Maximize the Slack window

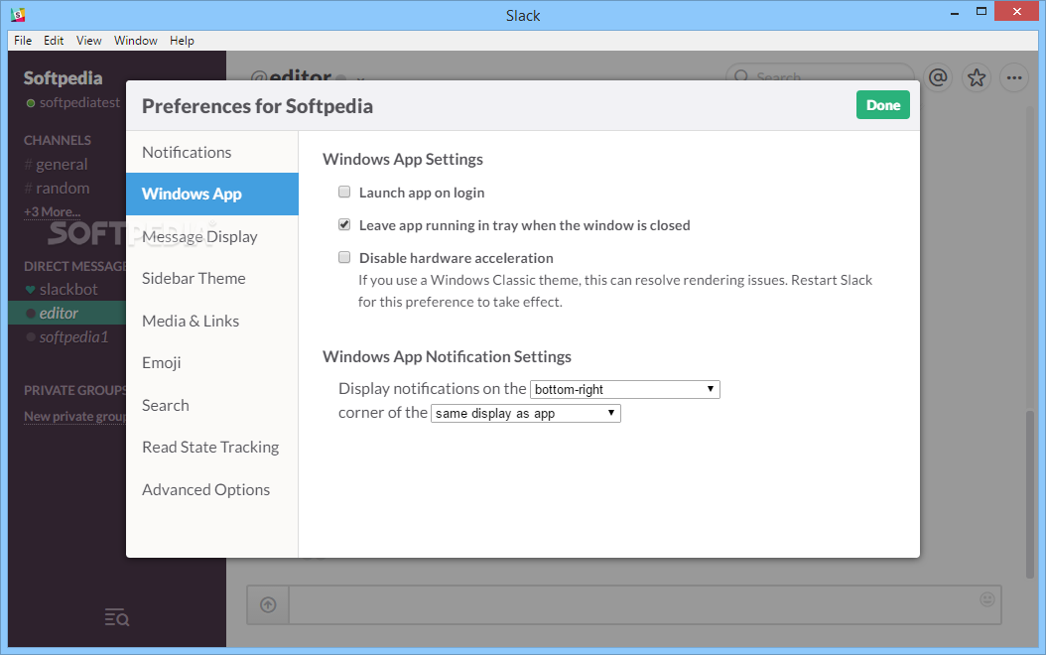point(981,11)
